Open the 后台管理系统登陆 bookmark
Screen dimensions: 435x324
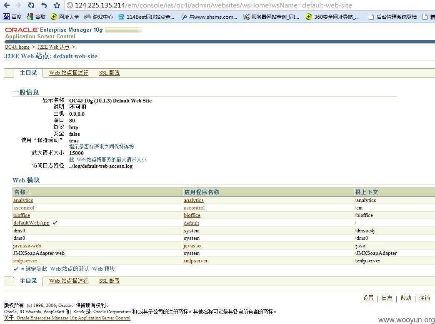(392, 17)
